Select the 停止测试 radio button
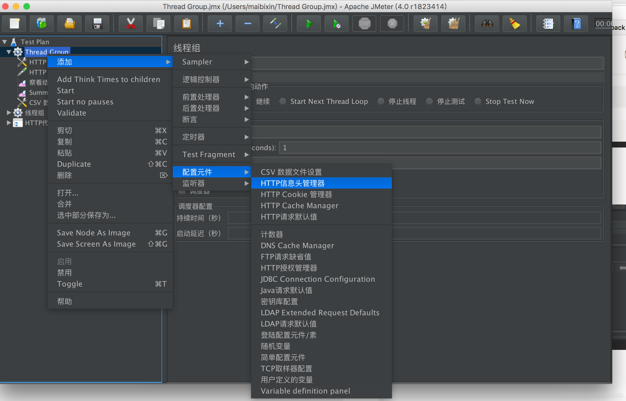Viewport: 626px width, 401px height. 429,101
